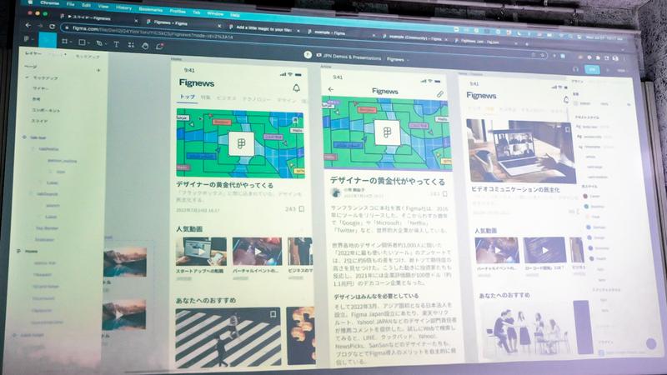Select the Add comment tool
667x375 pixels.
point(159,46)
